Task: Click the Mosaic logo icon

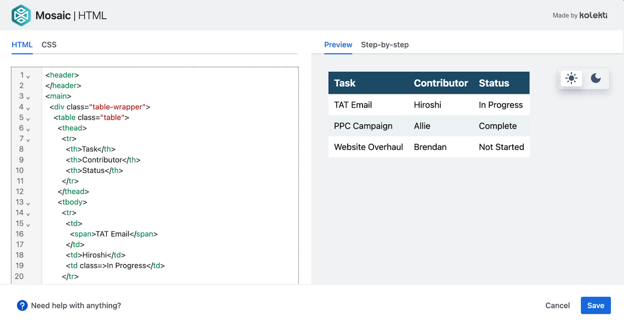Action: (x=21, y=15)
